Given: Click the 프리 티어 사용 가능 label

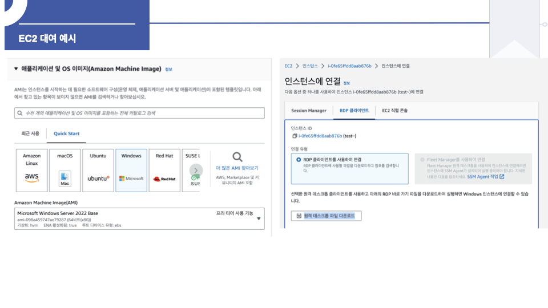Looking at the screenshot, I should (235, 213).
